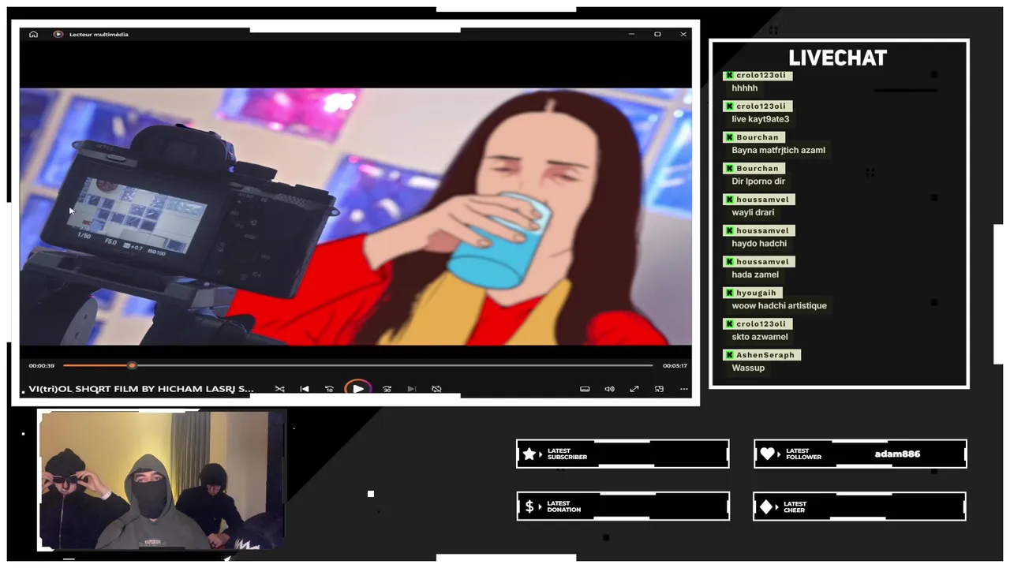Click chat message 'Dir lporno dir'
The image size is (1010, 568).
758,181
